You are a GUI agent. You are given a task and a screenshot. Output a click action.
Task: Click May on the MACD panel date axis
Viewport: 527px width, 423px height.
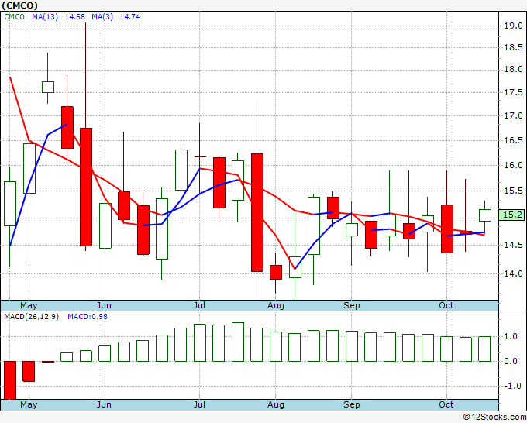pos(29,404)
